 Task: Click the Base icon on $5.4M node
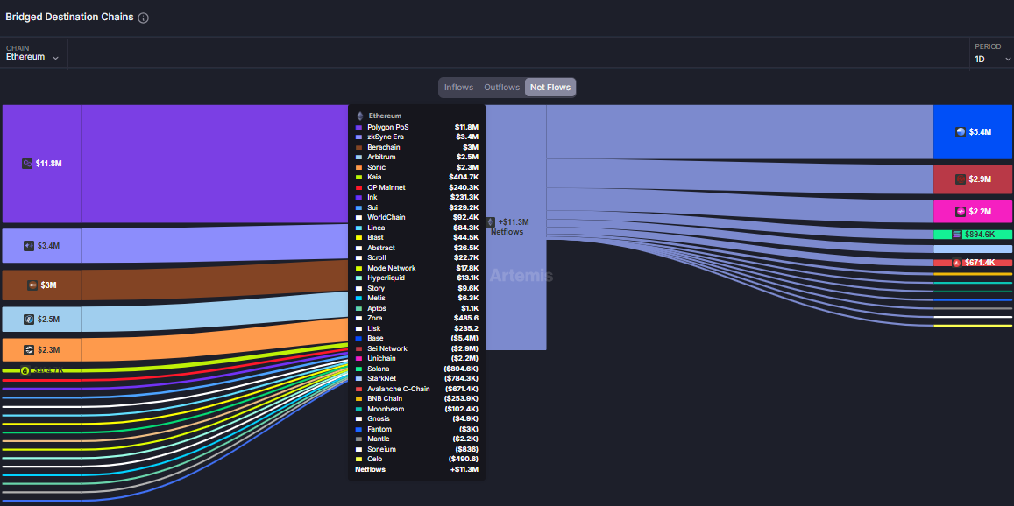coord(961,132)
